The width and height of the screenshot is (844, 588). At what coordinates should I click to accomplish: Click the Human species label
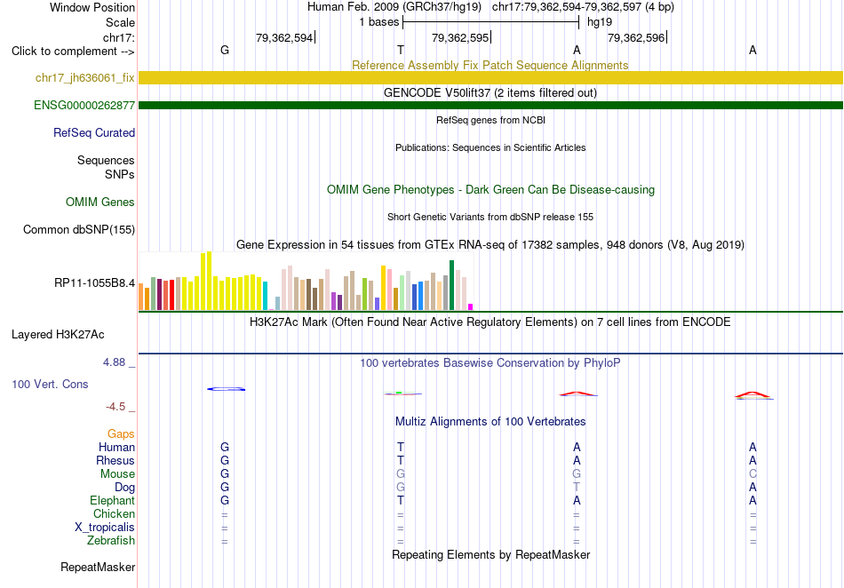pos(116,447)
